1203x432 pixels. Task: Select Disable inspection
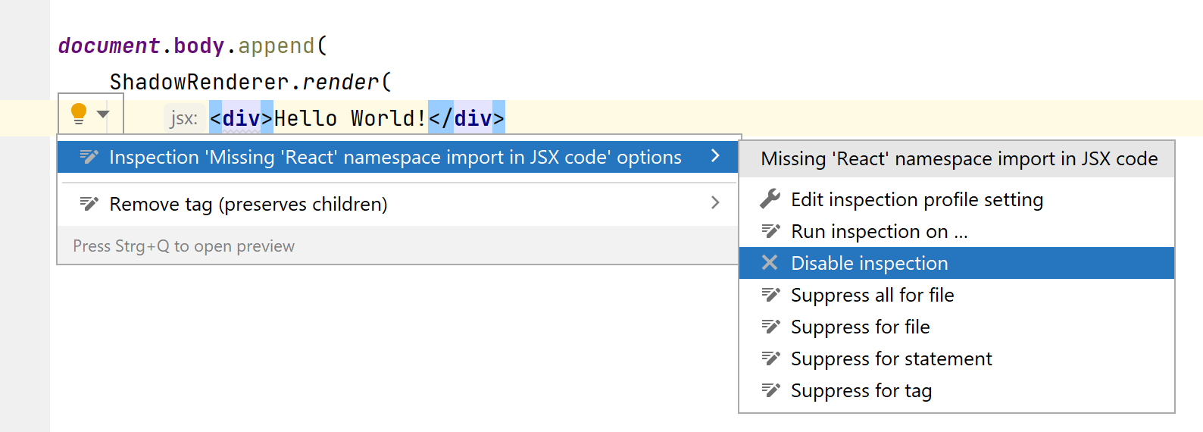(x=957, y=263)
